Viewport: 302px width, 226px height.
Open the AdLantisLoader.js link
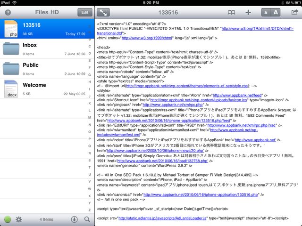pos(162,218)
